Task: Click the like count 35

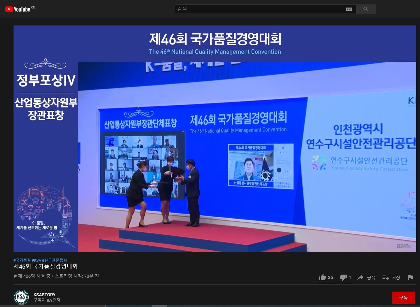Action: pyautogui.click(x=330, y=277)
